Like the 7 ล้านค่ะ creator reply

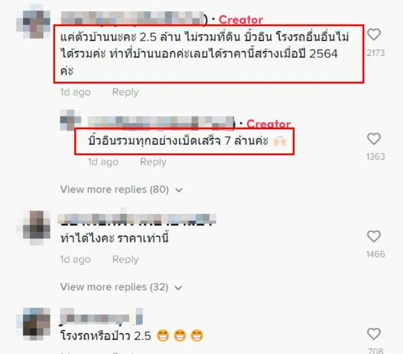click(374, 139)
